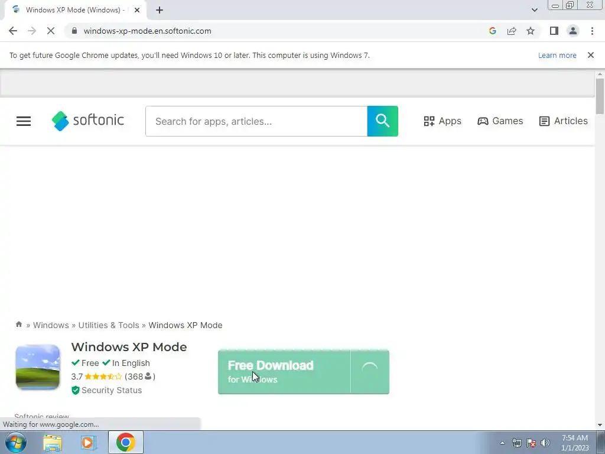This screenshot has height=454, width=605.
Task: Open the Articles section
Action: (x=563, y=121)
